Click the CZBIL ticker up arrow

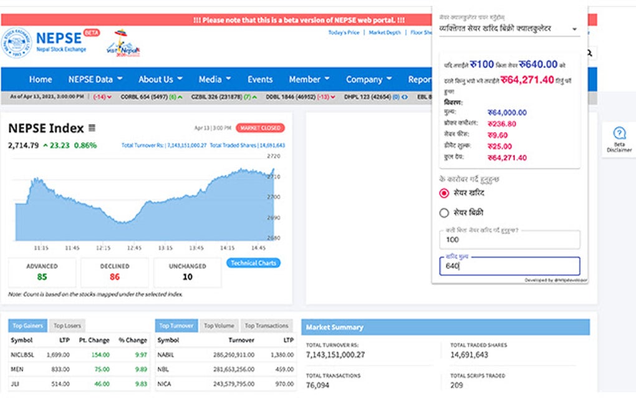[255, 97]
